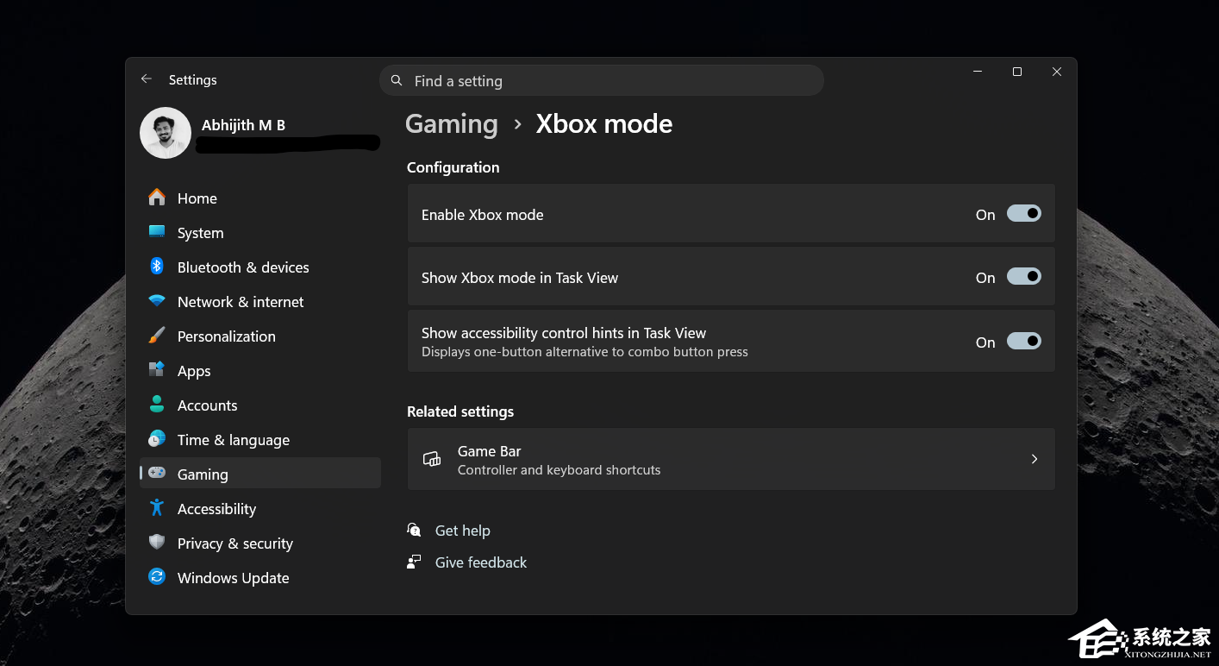Select Network & internet
Viewport: 1219px width, 666px height.
pos(260,301)
